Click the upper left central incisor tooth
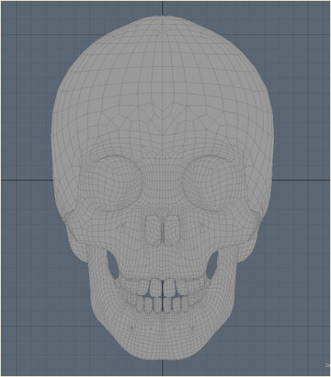331x377 pixels. point(155,288)
